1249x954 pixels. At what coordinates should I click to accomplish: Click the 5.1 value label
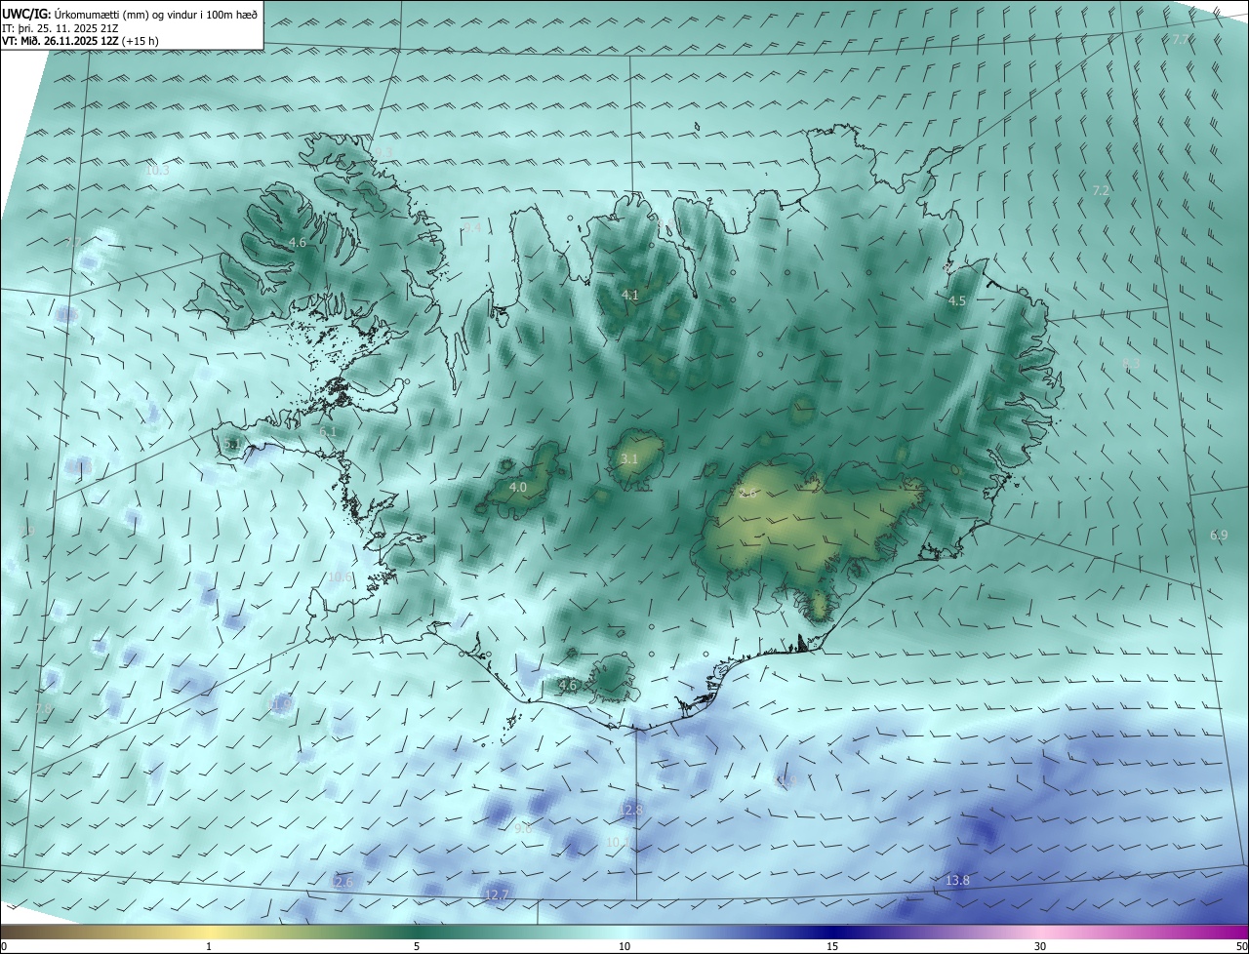pos(232,445)
